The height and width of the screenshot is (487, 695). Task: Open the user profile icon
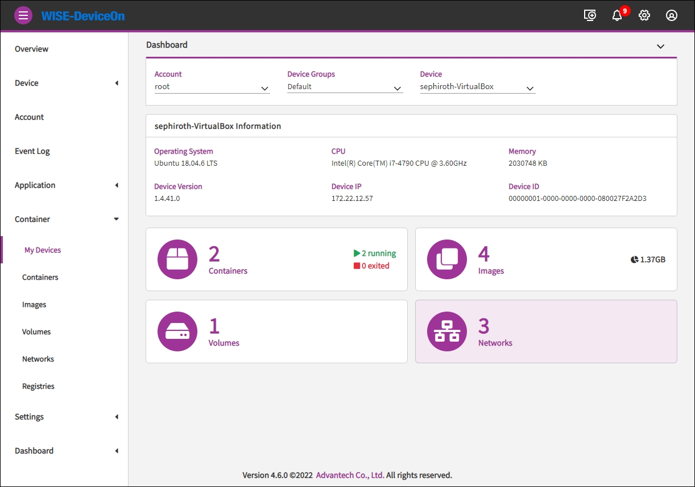coord(672,15)
